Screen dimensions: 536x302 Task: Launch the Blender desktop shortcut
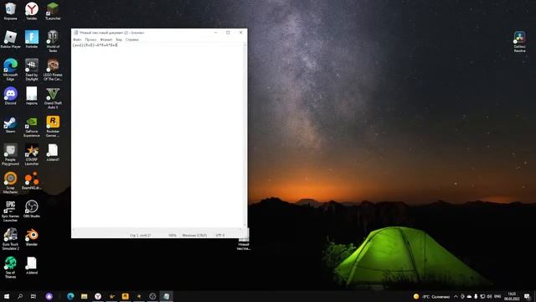click(32, 237)
